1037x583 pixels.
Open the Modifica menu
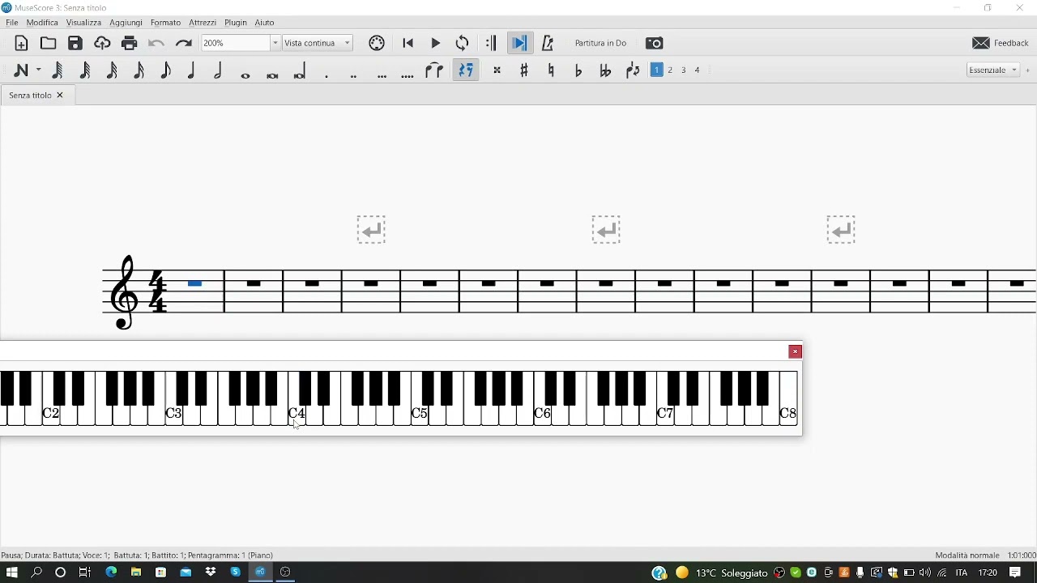tap(42, 23)
